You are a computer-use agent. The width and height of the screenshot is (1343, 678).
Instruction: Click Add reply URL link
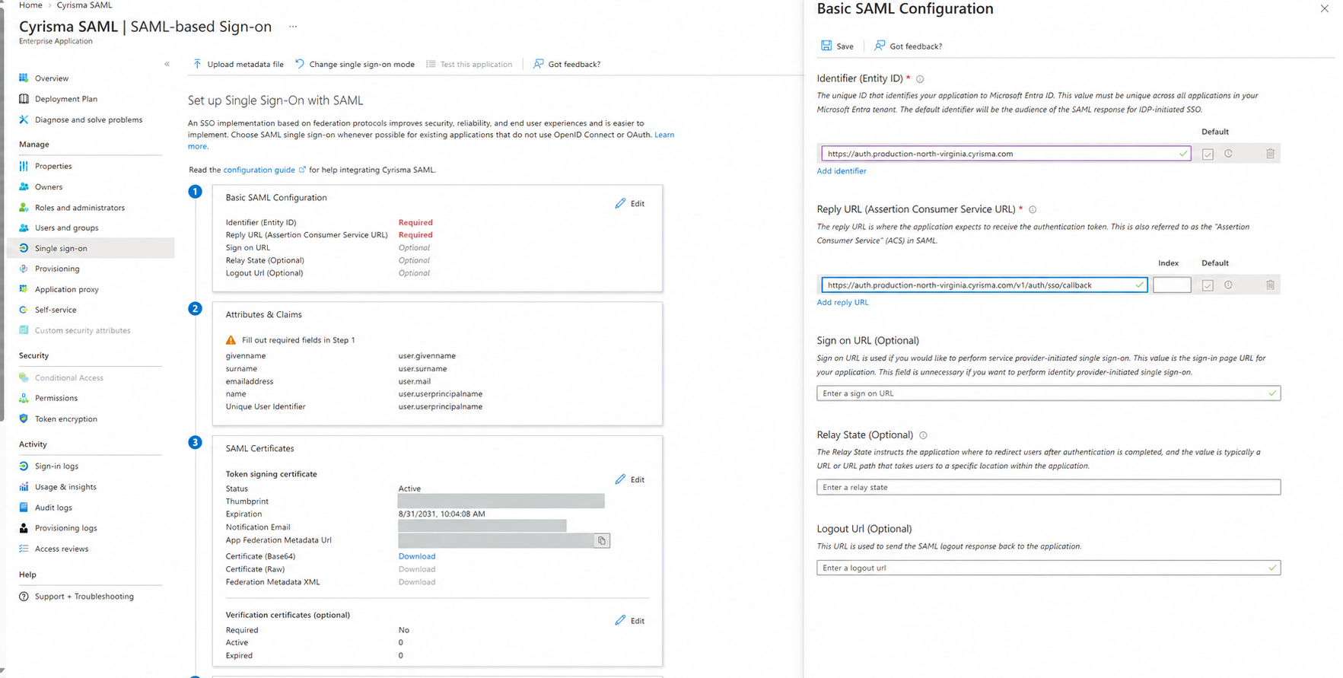[842, 302]
